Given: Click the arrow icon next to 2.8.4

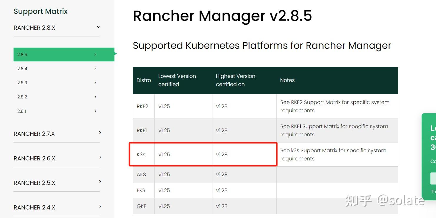Looking at the screenshot, I should pyautogui.click(x=95, y=68).
